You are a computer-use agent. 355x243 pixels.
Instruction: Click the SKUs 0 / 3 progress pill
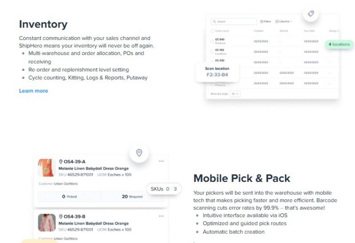click(x=164, y=189)
